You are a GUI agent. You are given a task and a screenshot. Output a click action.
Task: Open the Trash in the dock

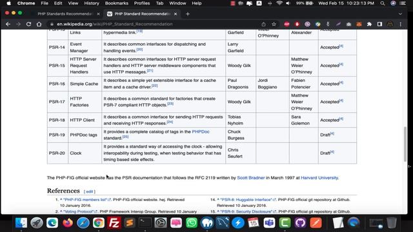392,223
